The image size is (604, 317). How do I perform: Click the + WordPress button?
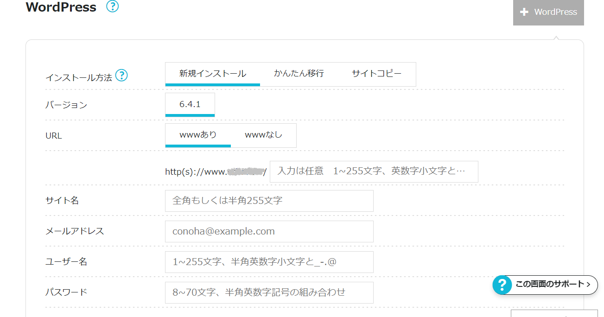point(548,12)
